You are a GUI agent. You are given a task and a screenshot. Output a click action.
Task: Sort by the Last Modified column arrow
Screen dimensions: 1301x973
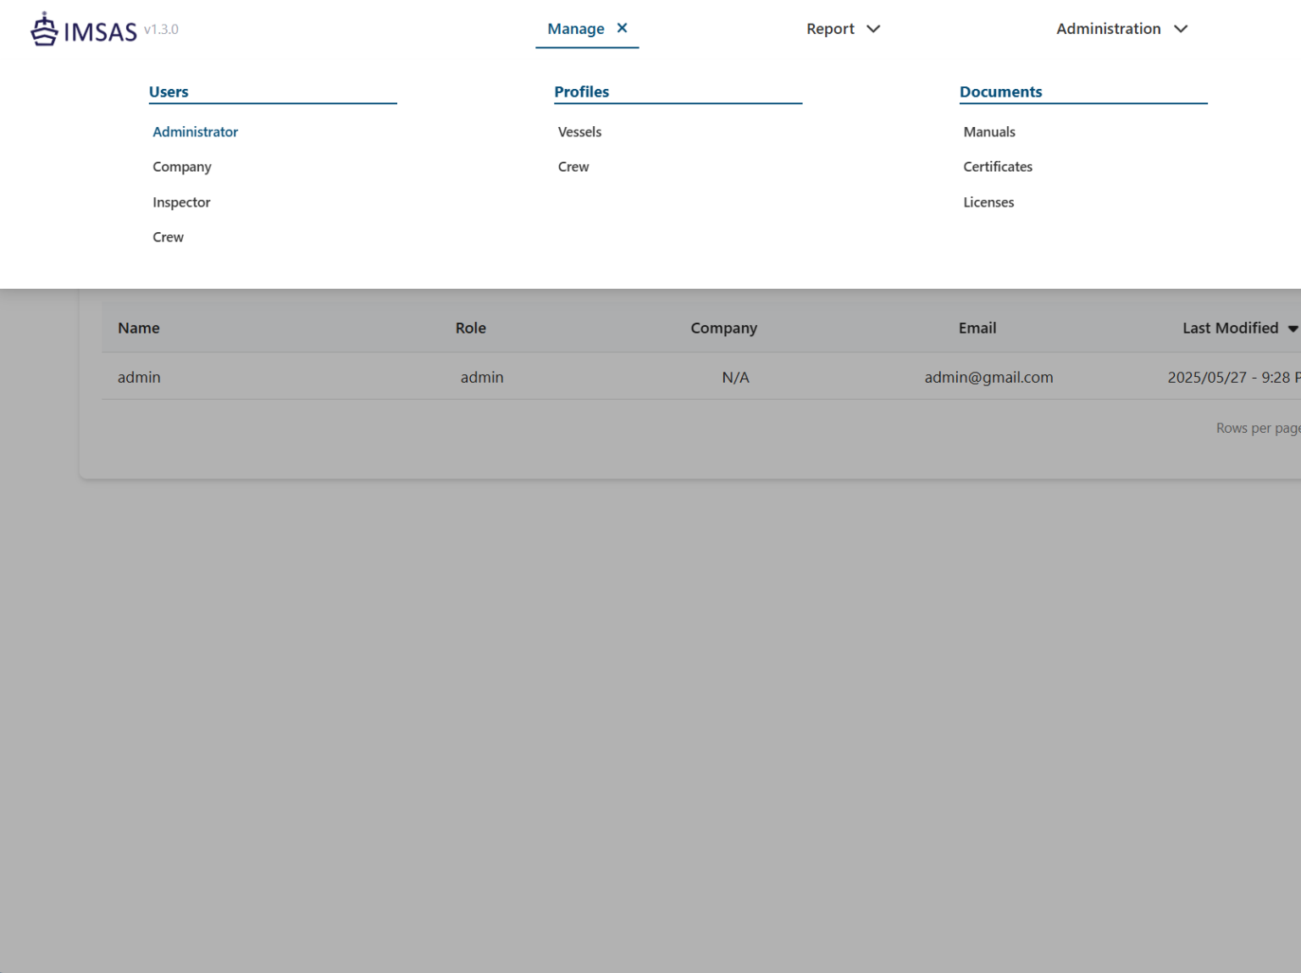click(1293, 329)
